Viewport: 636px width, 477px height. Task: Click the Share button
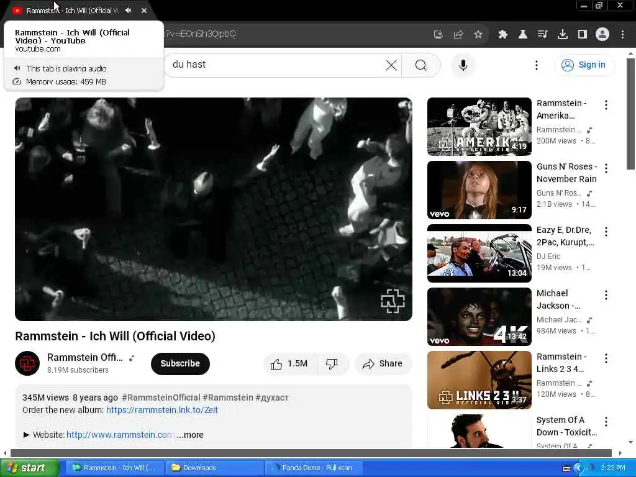383,364
